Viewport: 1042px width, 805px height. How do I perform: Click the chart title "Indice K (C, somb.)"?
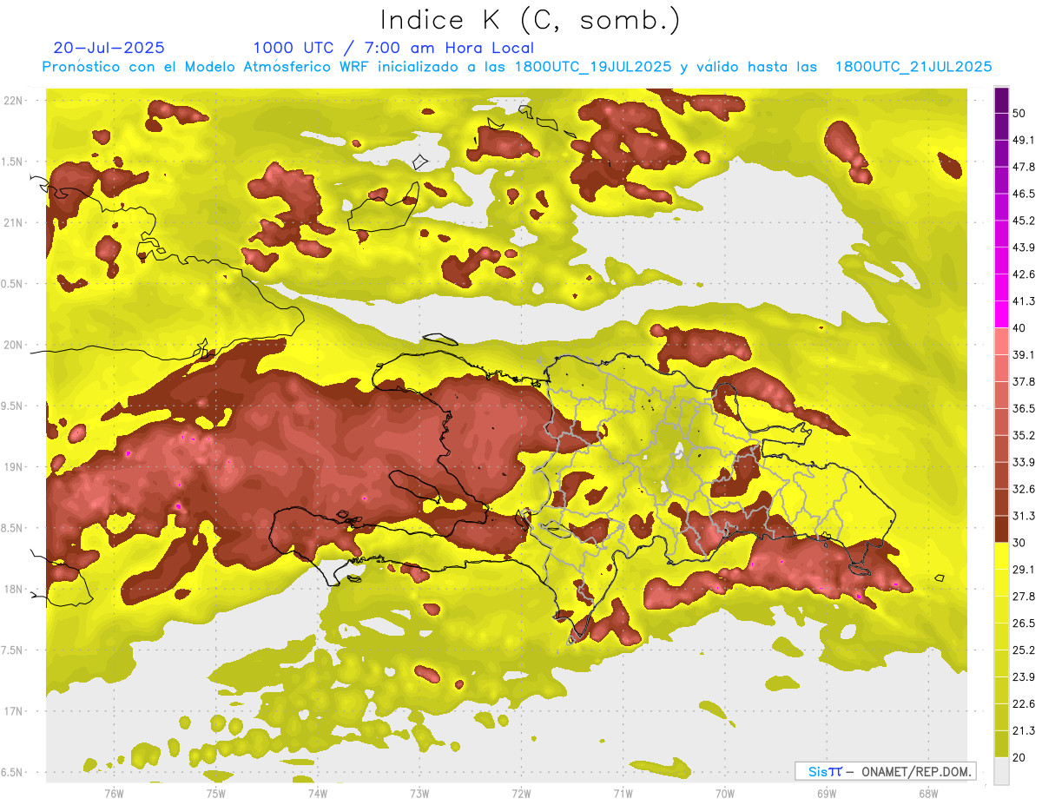pos(531,20)
